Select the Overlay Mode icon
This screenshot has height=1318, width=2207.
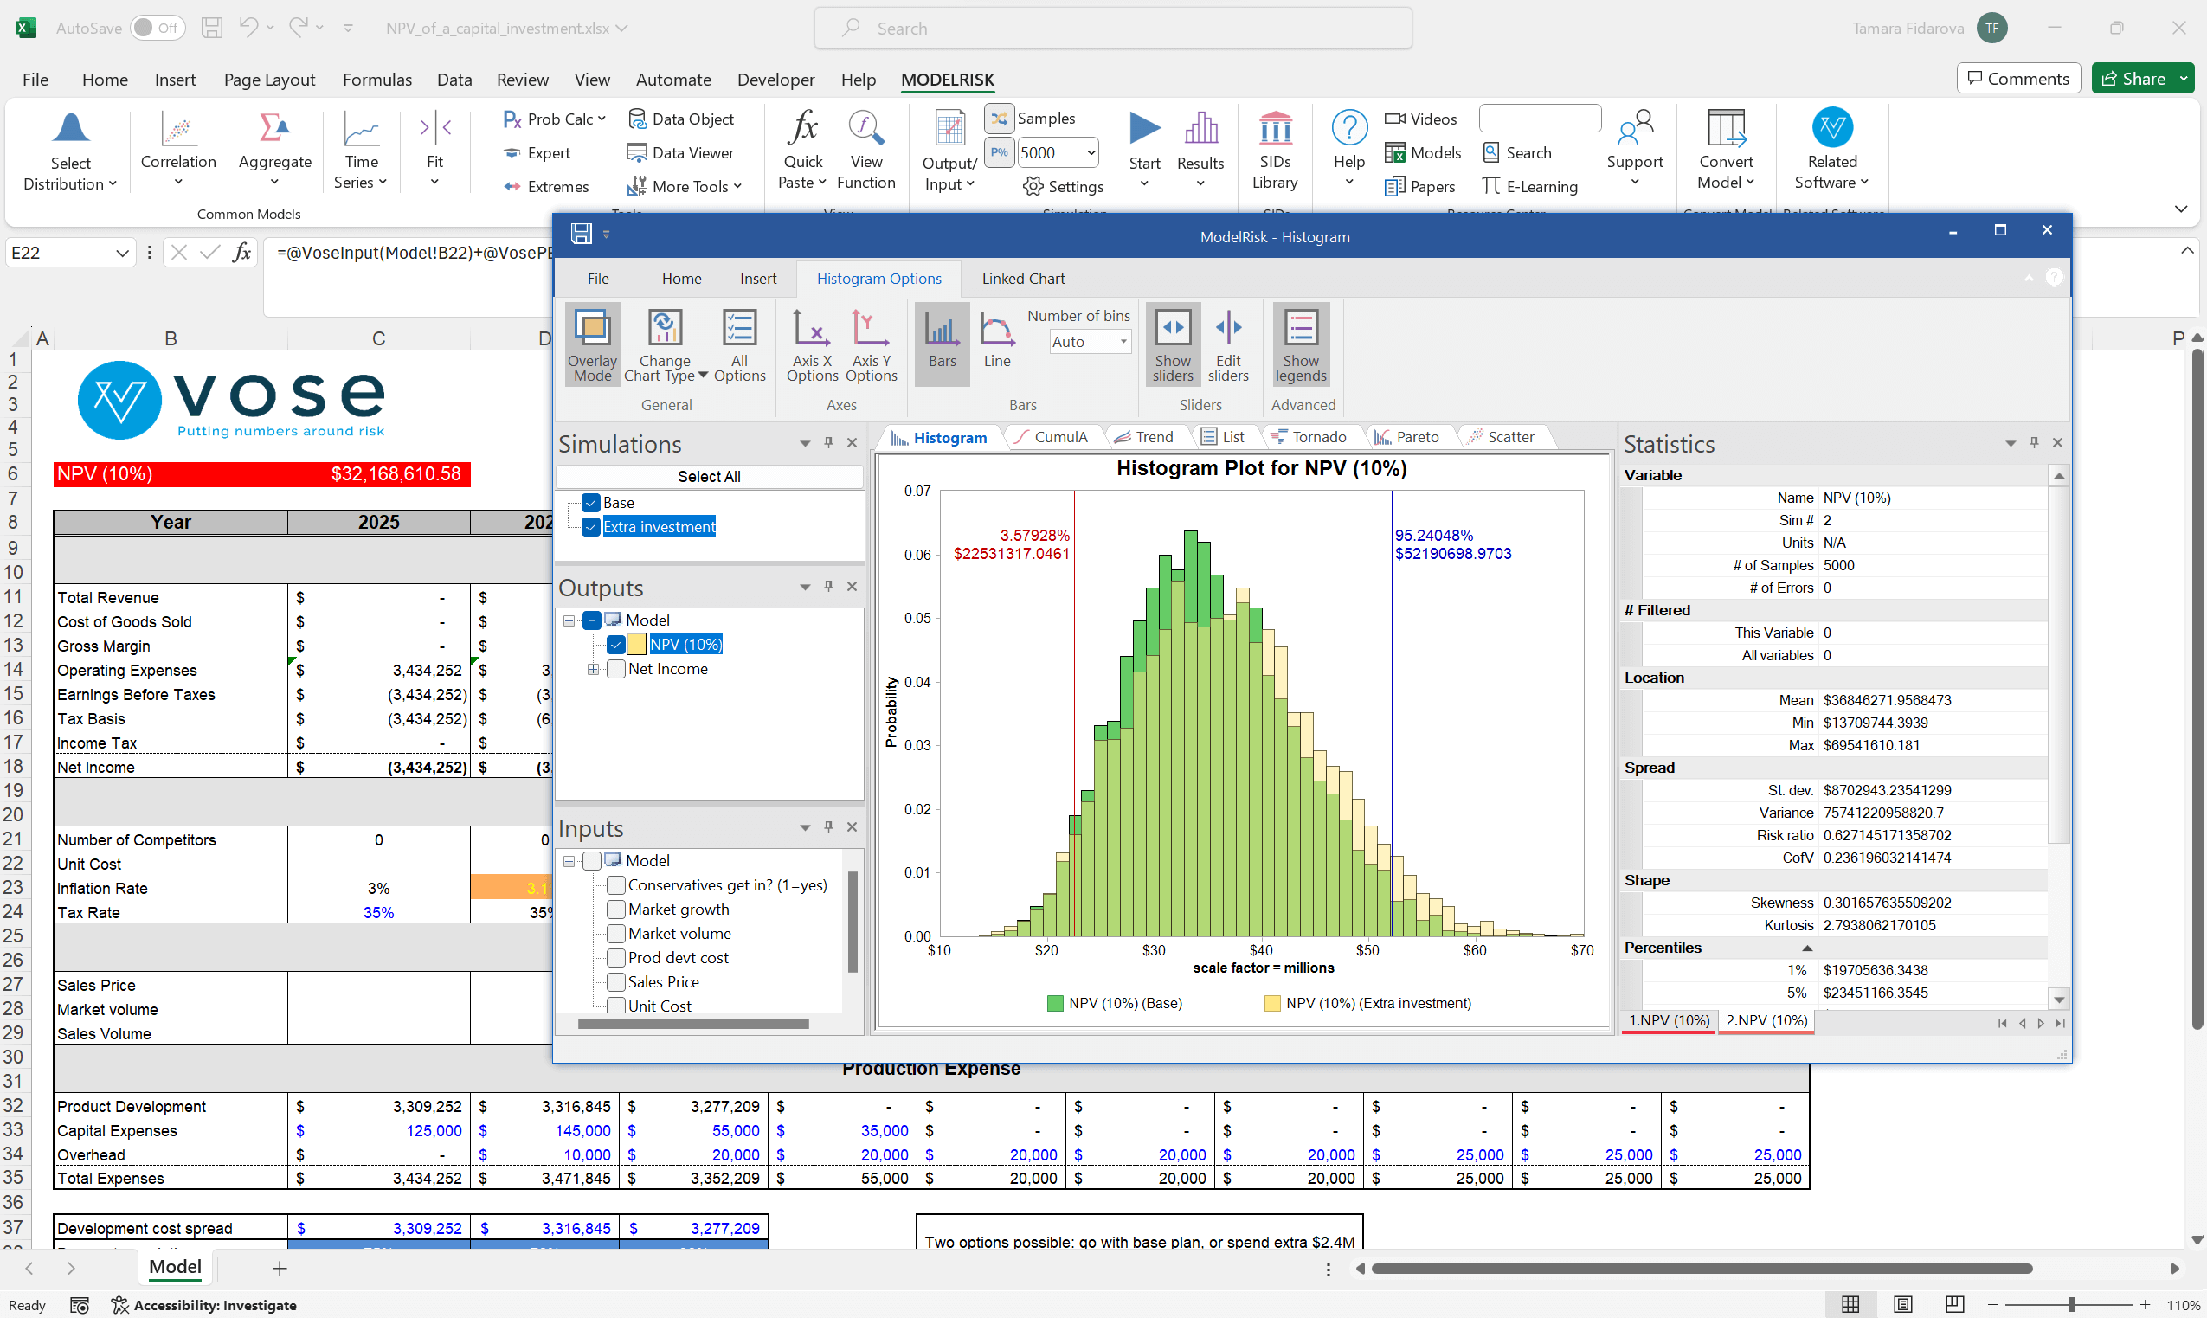tap(591, 344)
